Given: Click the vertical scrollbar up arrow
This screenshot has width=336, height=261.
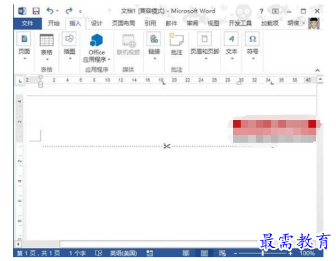Looking at the screenshot, I should [x=320, y=79].
